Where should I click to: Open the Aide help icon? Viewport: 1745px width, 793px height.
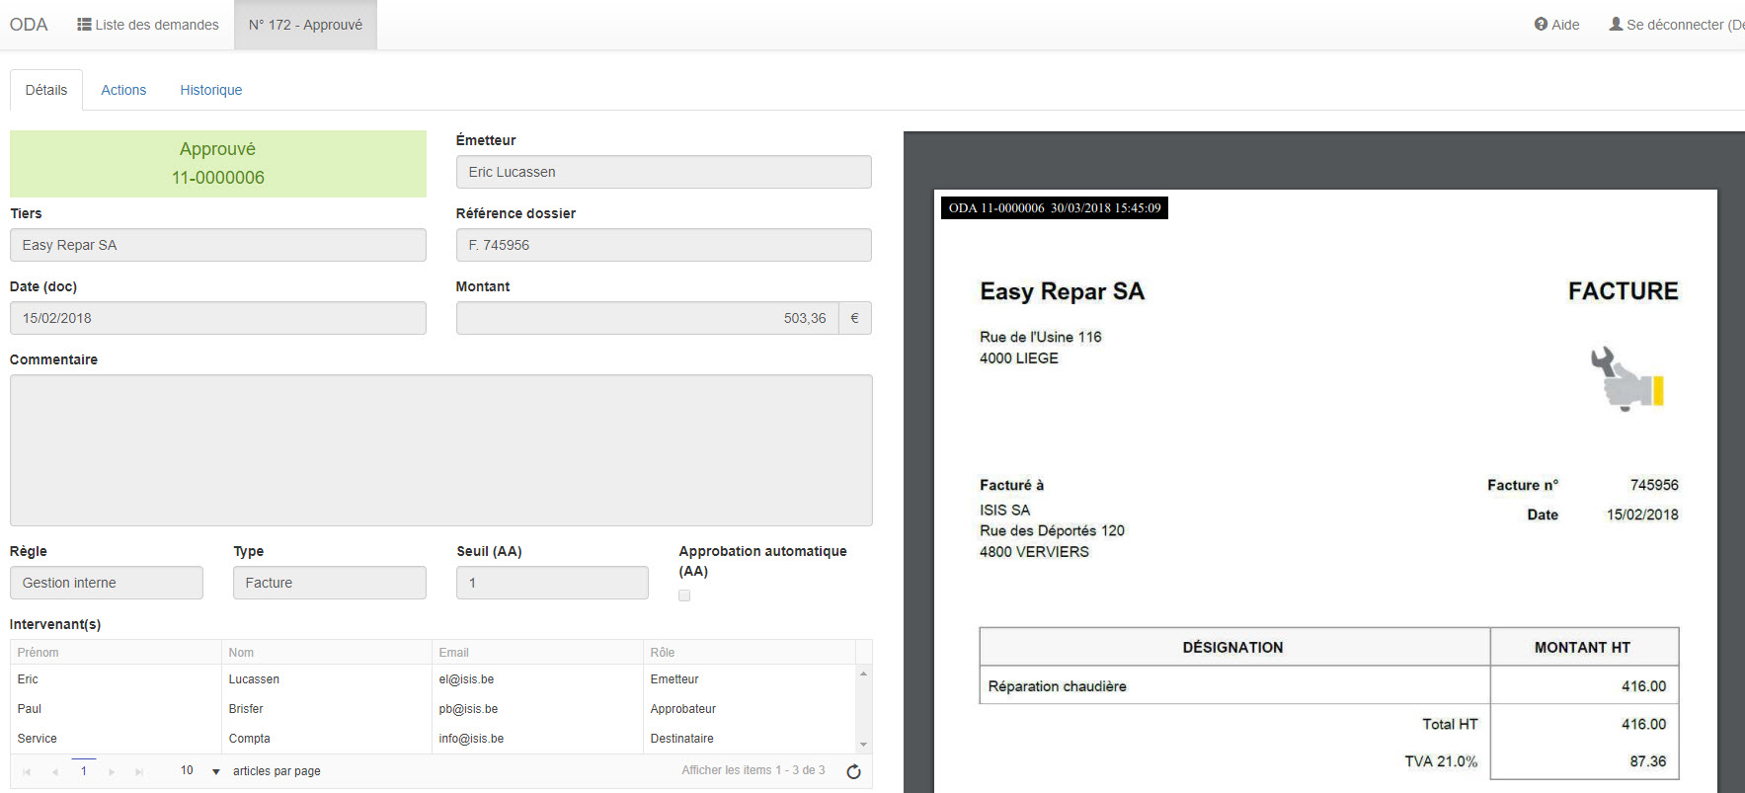1541,25
